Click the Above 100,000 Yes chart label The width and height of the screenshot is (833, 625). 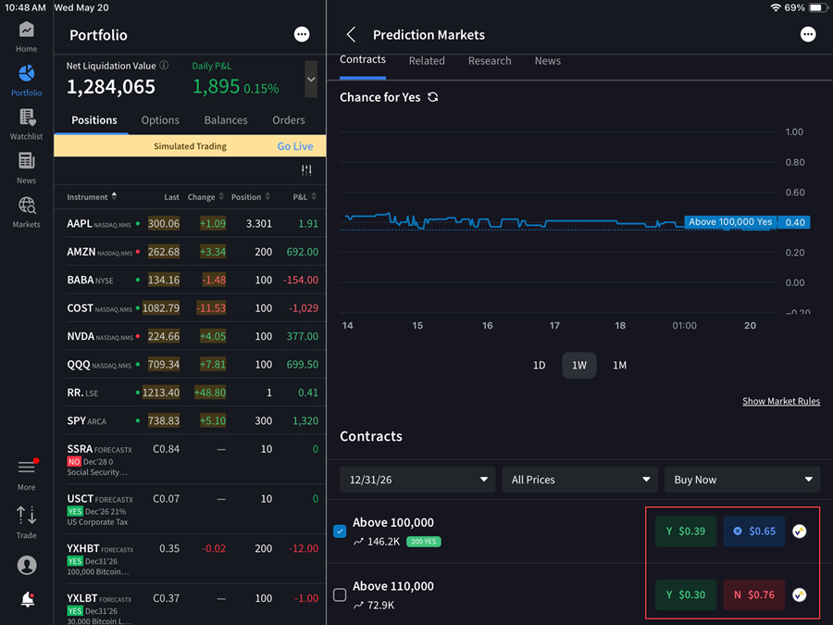[730, 222]
